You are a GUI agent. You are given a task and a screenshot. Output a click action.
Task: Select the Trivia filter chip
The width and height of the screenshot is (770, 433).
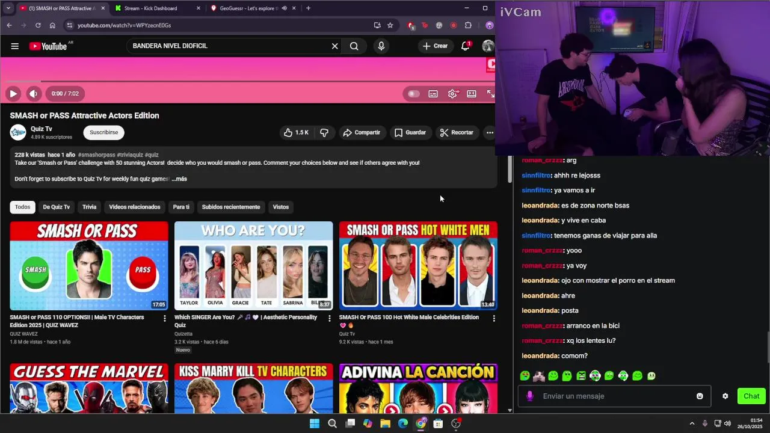89,207
